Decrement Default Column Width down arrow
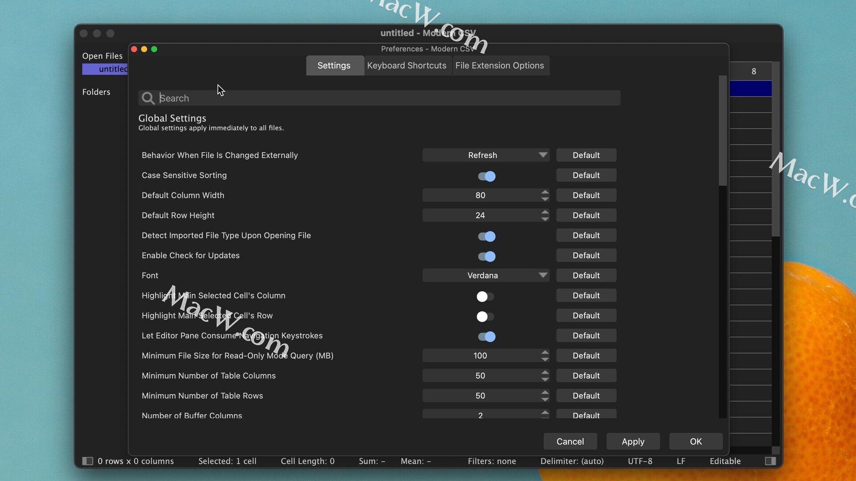Screen dimensions: 856x481 point(545,199)
